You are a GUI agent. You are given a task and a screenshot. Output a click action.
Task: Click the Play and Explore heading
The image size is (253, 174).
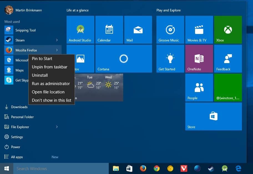click(x=168, y=10)
